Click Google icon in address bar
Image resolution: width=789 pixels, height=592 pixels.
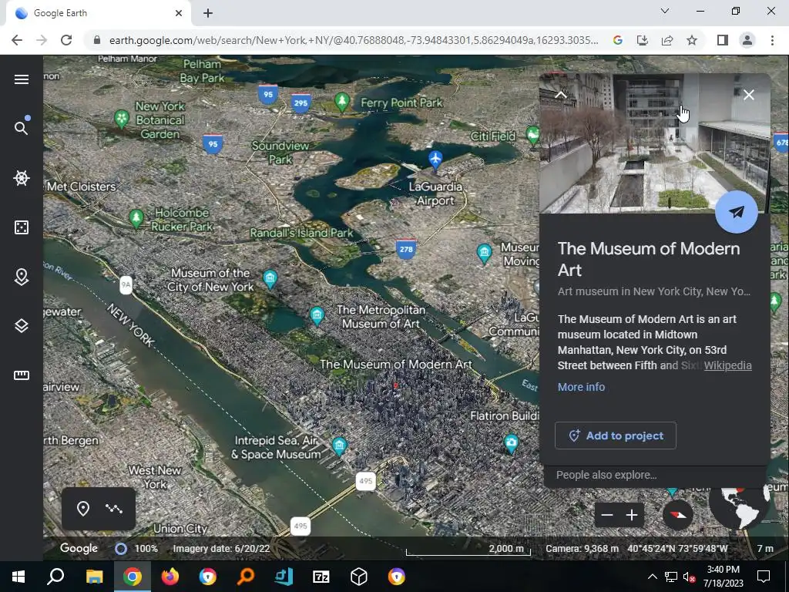pyautogui.click(x=617, y=40)
